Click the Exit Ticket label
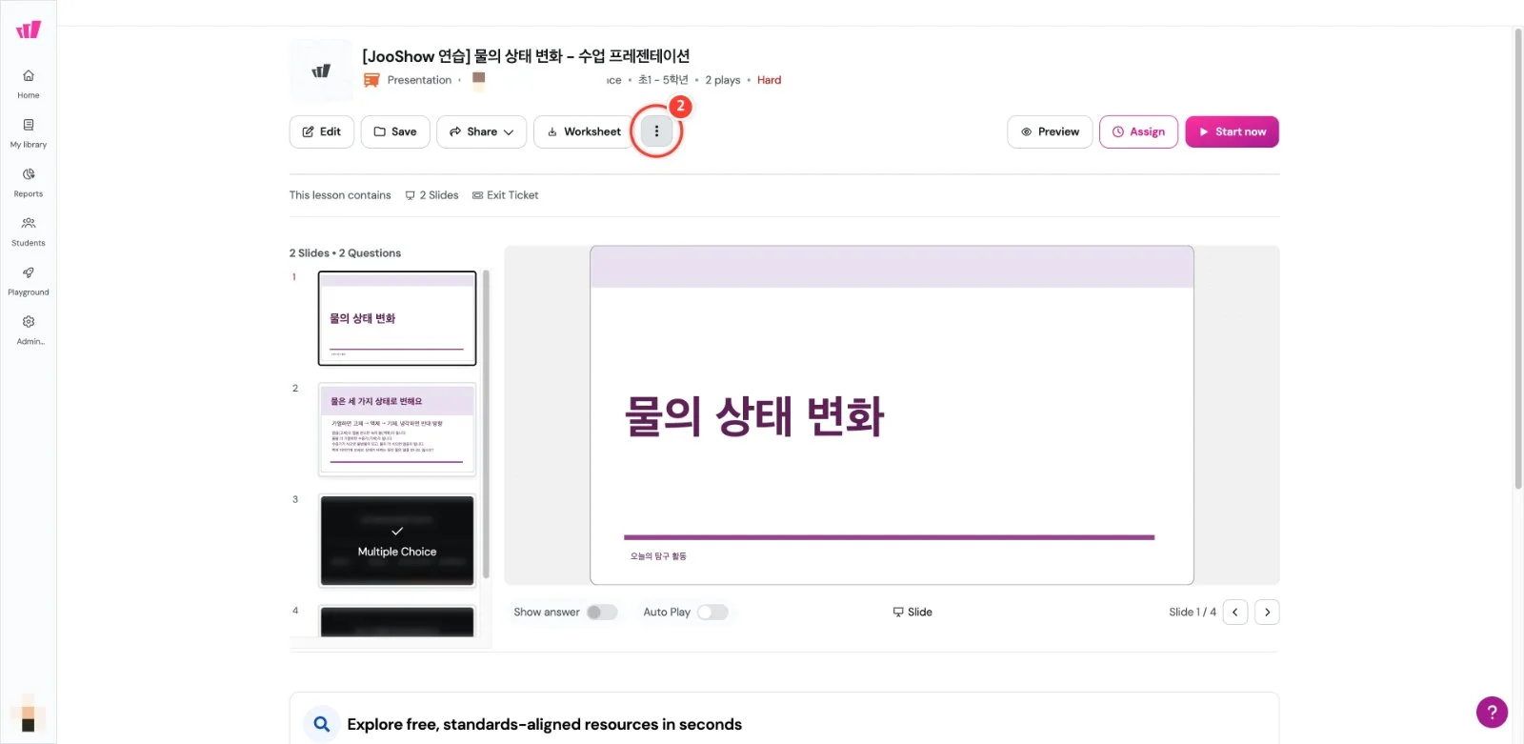1524x744 pixels. tap(505, 195)
